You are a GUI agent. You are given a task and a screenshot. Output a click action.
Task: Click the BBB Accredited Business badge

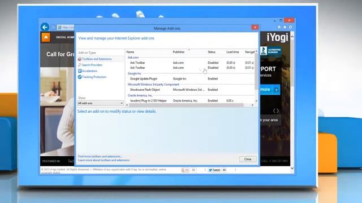(271, 51)
